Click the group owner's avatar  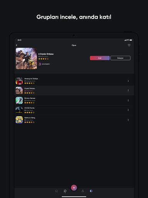click(40, 64)
